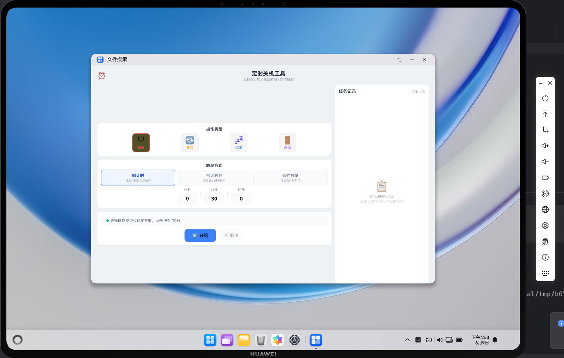Click the power icon in side toolbar
Image resolution: width=564 pixels, height=358 pixels.
pyautogui.click(x=545, y=98)
